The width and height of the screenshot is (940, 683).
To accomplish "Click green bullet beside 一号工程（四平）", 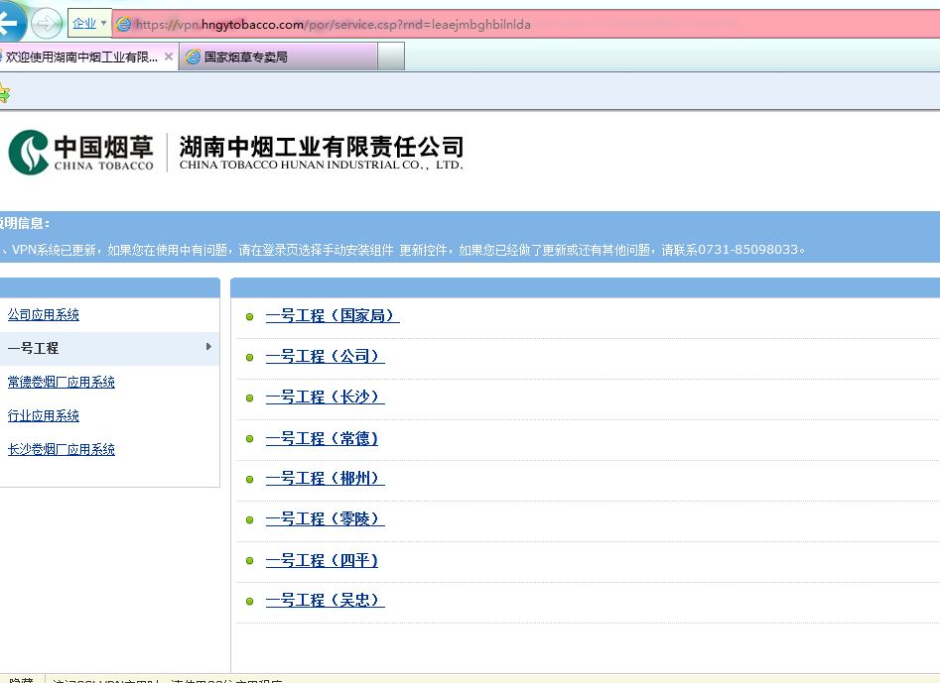I will click(x=250, y=561).
